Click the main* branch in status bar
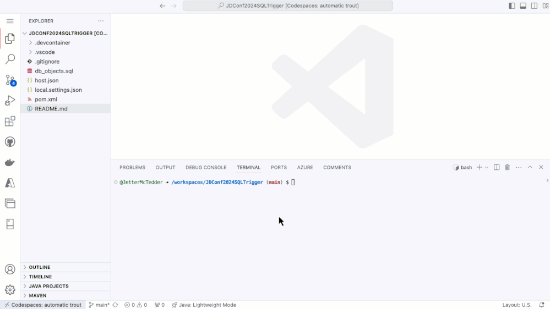Viewport: 550px width, 309px height. [x=99, y=305]
